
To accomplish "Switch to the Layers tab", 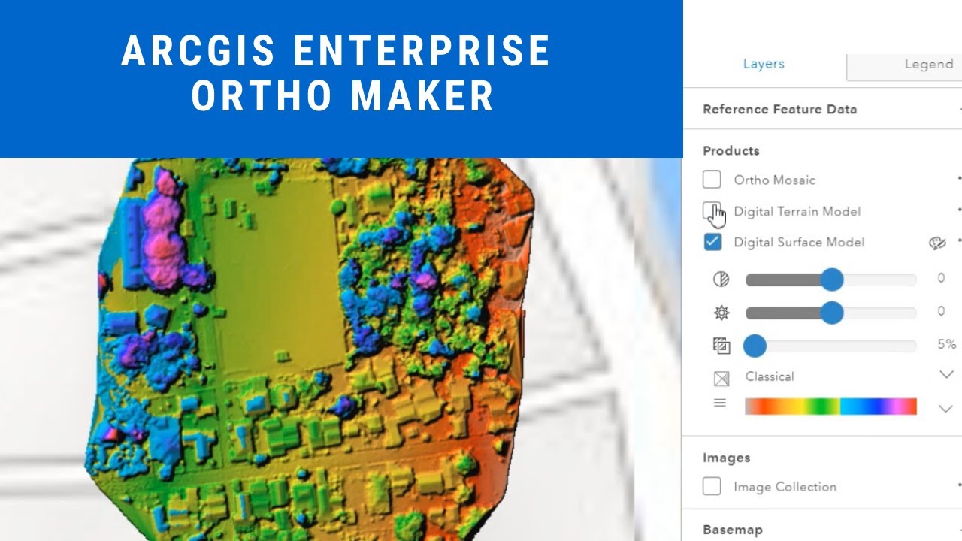I will pyautogui.click(x=764, y=65).
